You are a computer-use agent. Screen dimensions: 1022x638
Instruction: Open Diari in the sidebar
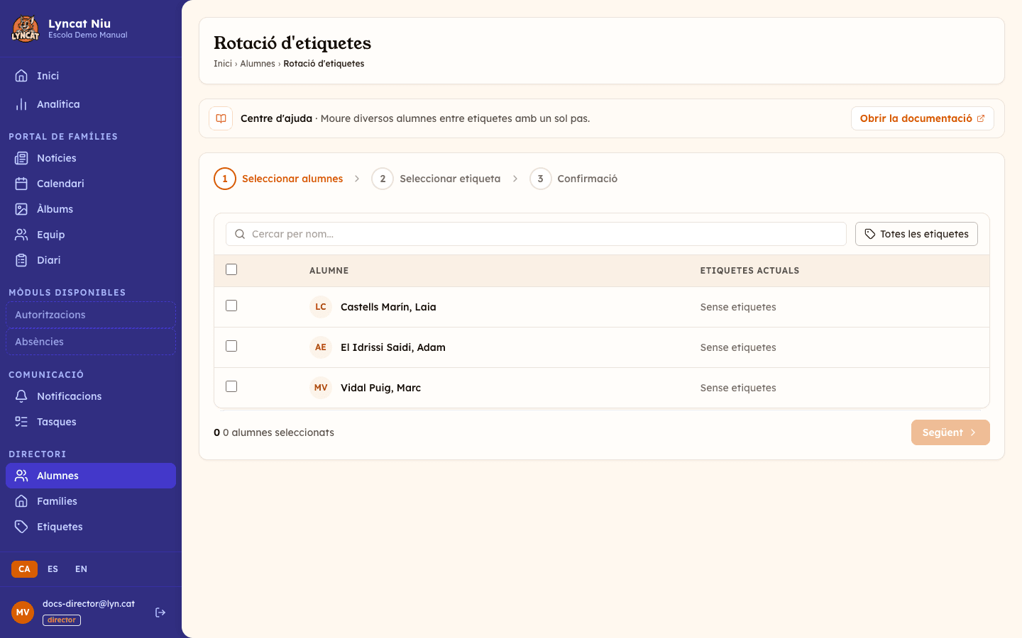click(x=91, y=260)
